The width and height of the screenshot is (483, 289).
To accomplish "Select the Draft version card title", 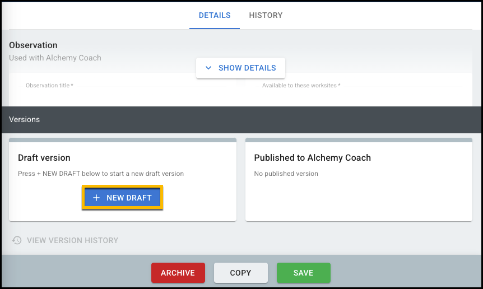I will (44, 158).
